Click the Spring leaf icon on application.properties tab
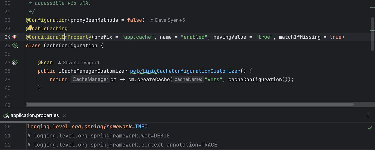375x150 pixels. (6, 115)
